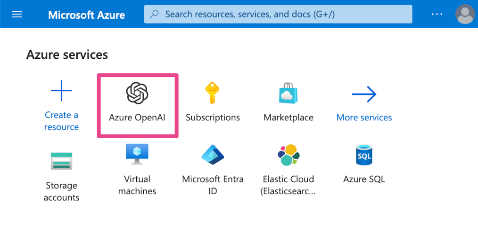This screenshot has height=227, width=478.
Task: Click the search magnifier icon
Action: click(154, 15)
